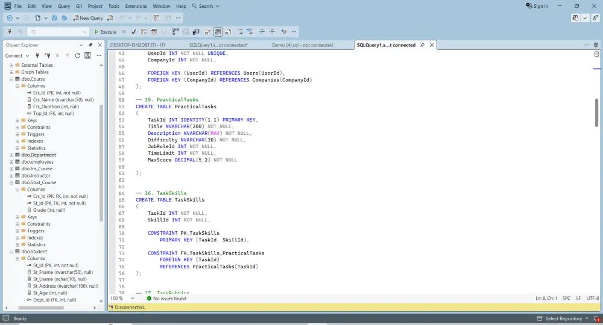Click the New Query button

click(x=88, y=17)
